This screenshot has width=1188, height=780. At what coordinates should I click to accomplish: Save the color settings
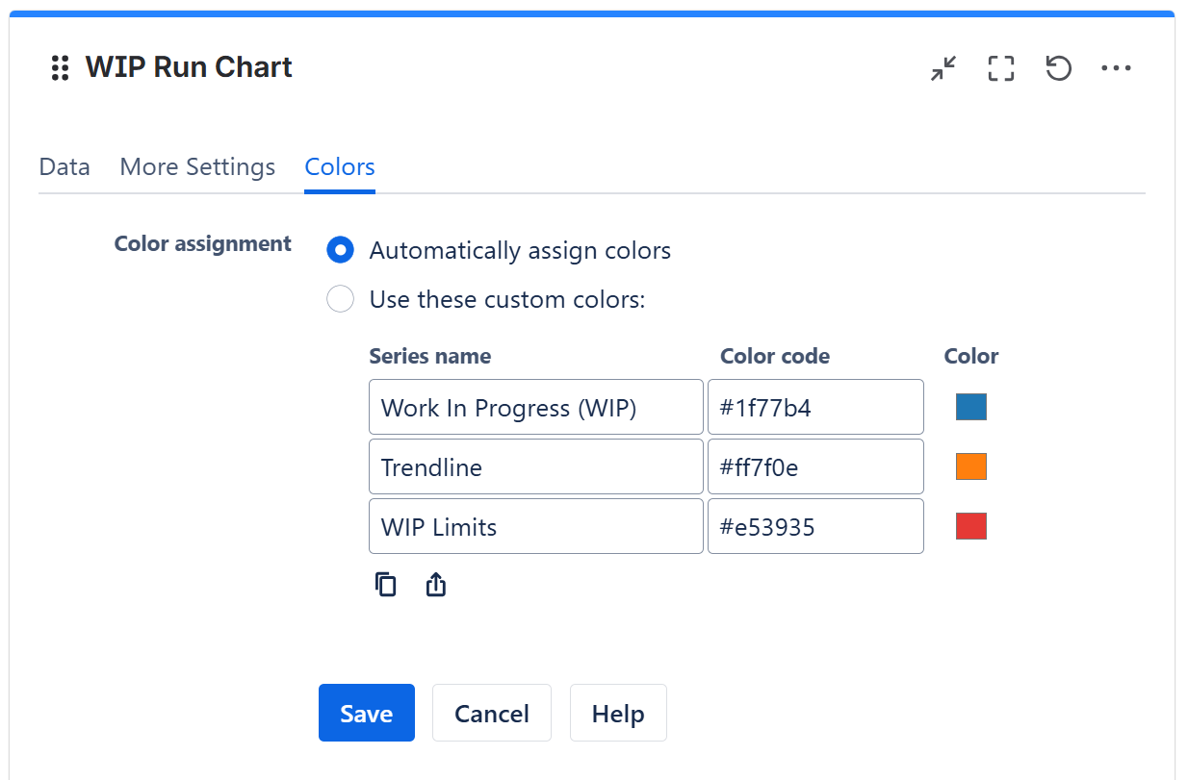click(x=366, y=713)
